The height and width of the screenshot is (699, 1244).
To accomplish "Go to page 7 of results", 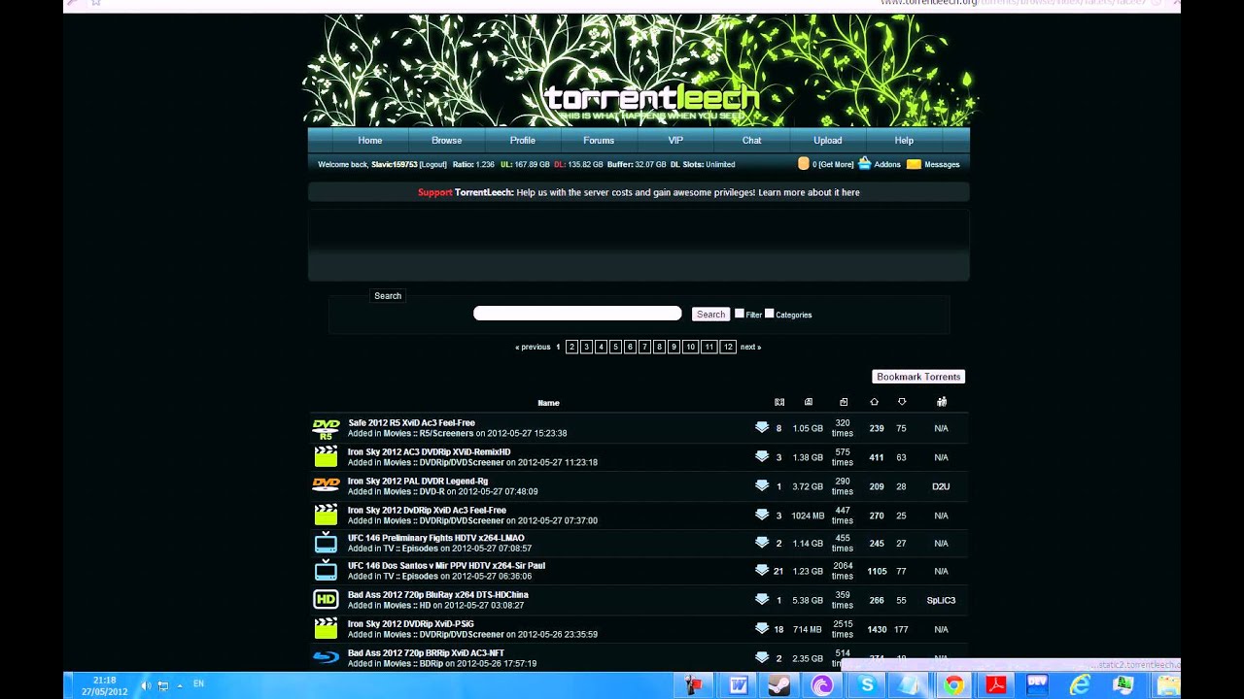I will [x=644, y=347].
